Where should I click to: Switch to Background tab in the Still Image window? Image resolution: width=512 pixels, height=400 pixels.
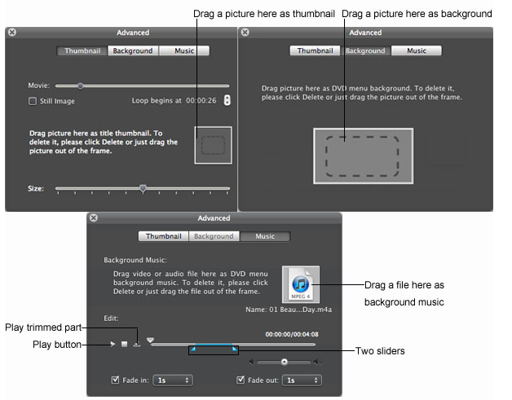(x=133, y=51)
